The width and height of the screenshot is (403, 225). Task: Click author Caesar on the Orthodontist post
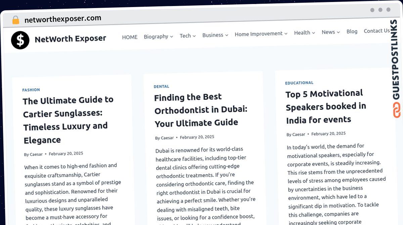pyautogui.click(x=167, y=138)
